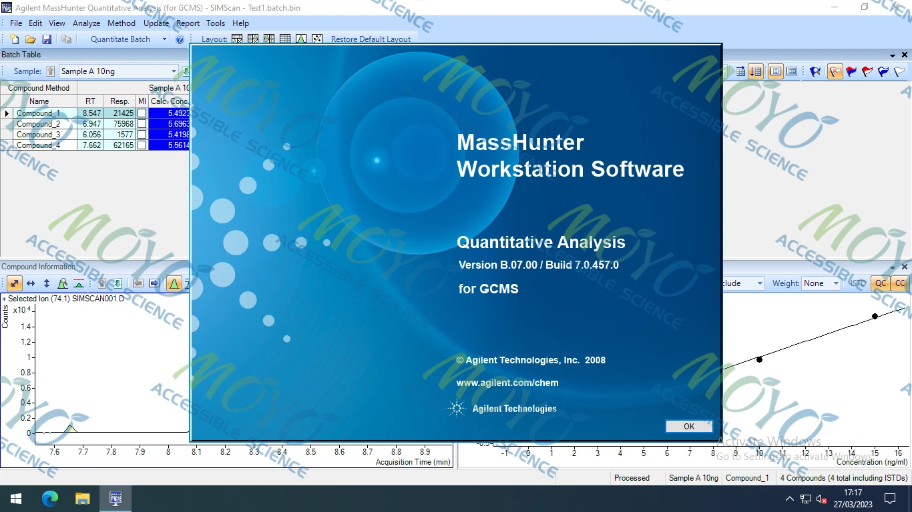
Task: Open the Help menu
Action: click(x=240, y=23)
